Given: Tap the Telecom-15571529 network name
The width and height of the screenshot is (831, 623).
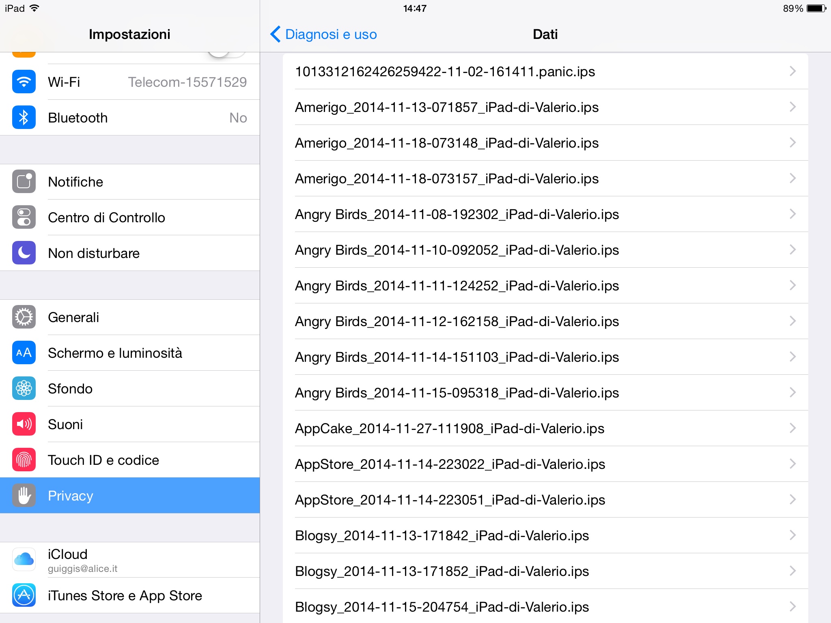Looking at the screenshot, I should point(187,82).
